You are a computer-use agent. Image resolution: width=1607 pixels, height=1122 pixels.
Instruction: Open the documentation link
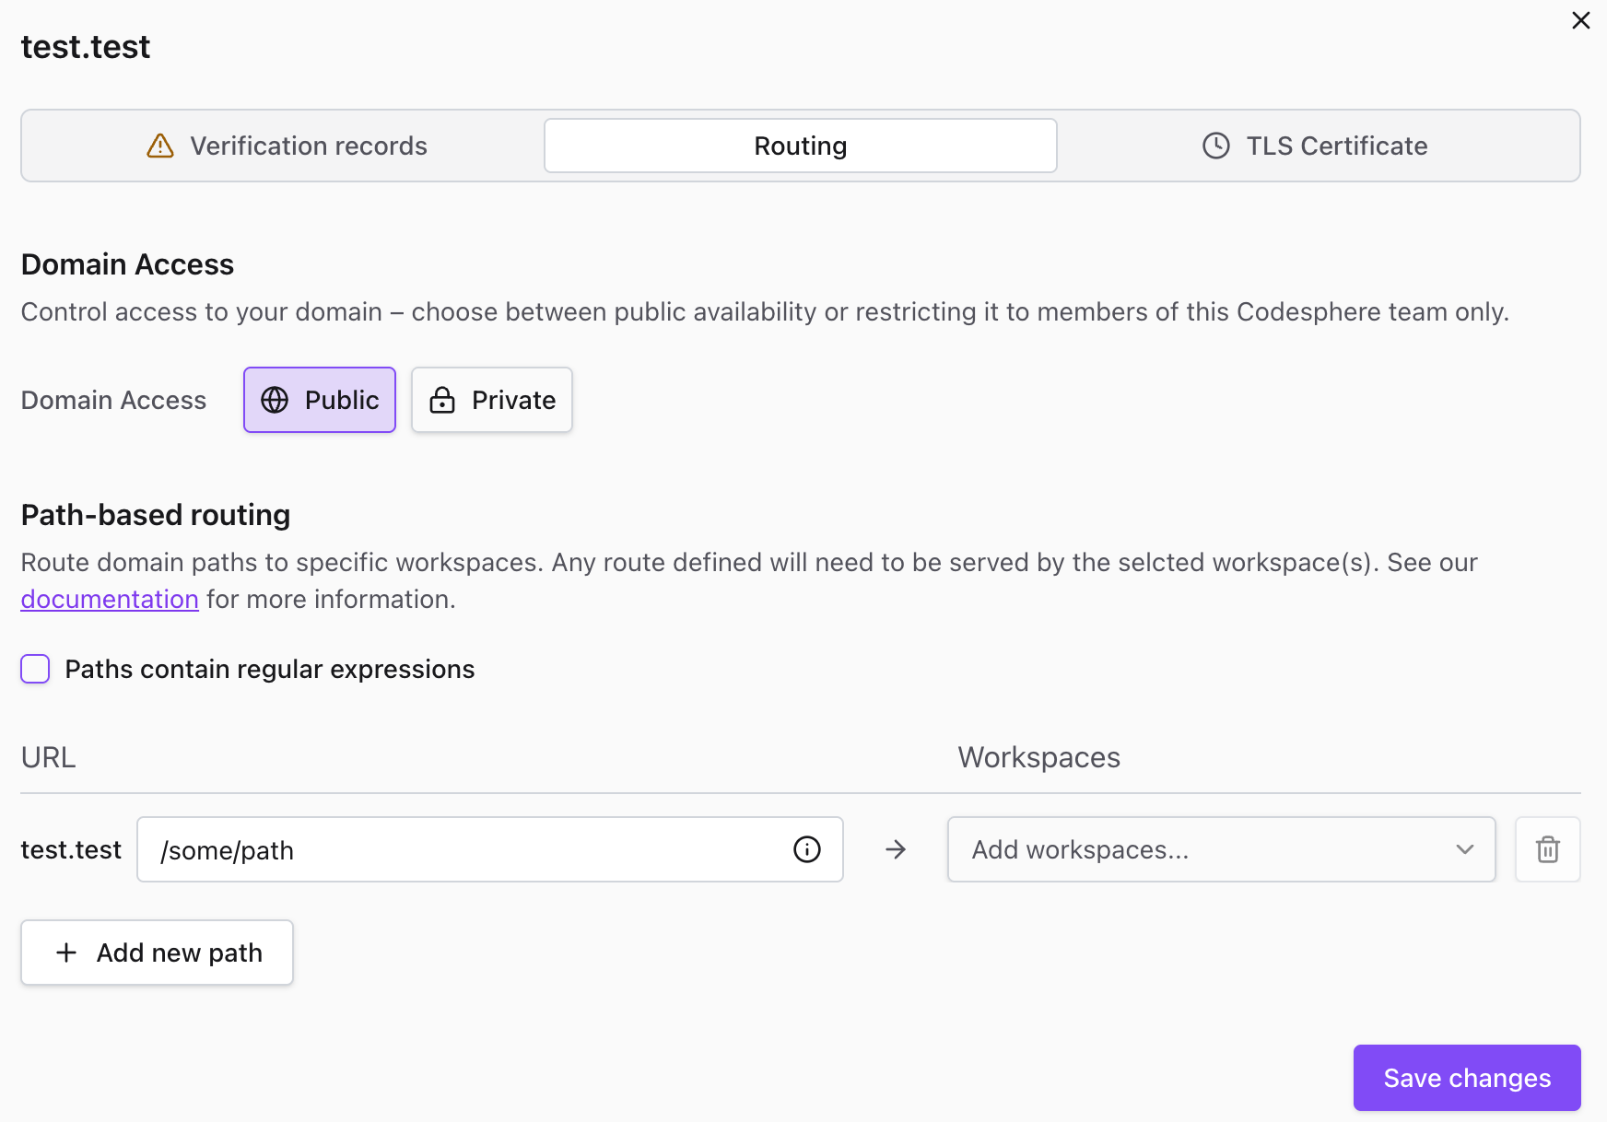point(109,599)
